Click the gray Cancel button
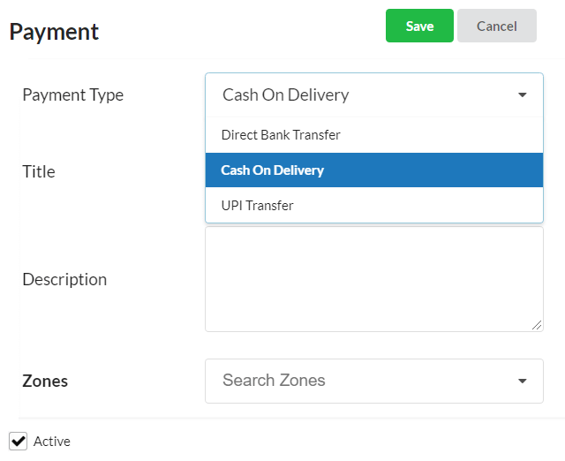Viewport: 565px width, 461px height. click(x=497, y=26)
